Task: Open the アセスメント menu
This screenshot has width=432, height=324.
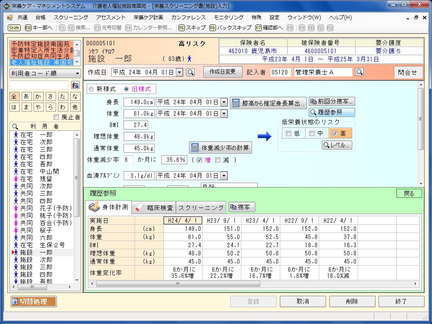Action: click(x=111, y=18)
